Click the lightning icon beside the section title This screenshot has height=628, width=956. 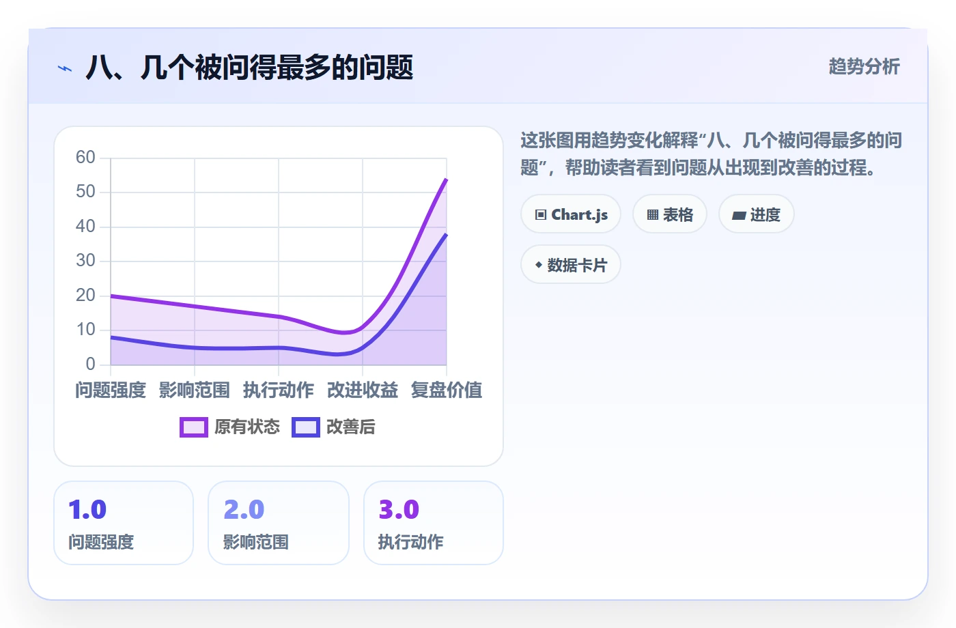(x=65, y=68)
